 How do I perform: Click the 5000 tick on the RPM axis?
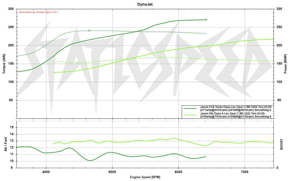pos(112,172)
